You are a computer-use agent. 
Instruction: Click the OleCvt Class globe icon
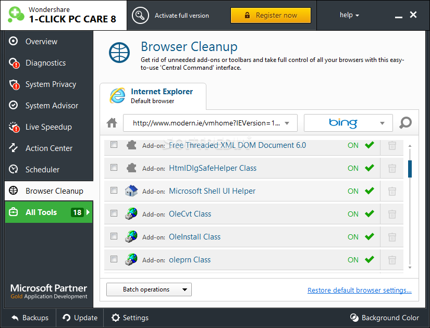[x=131, y=213]
